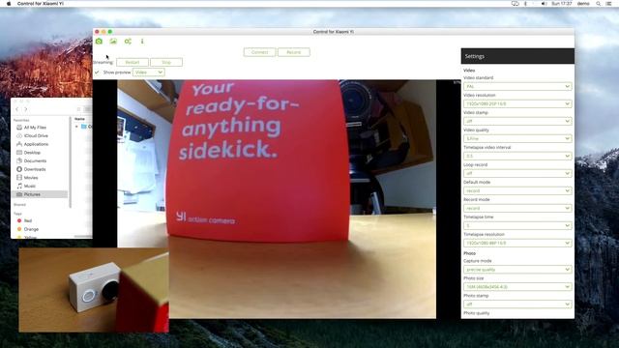Viewport: 619px width, 348px height.
Task: Open the Timelapse resolution dropdown
Action: [x=517, y=243]
